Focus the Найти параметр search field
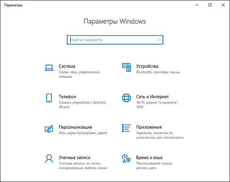The image size is (230, 182). (115, 40)
